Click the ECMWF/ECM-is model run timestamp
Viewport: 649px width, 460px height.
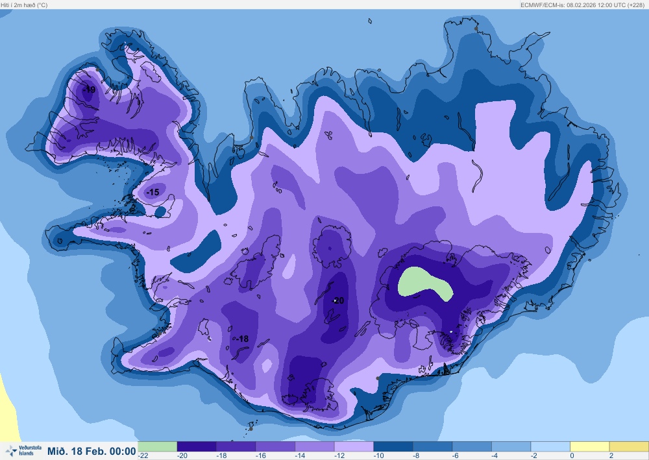(582, 5)
